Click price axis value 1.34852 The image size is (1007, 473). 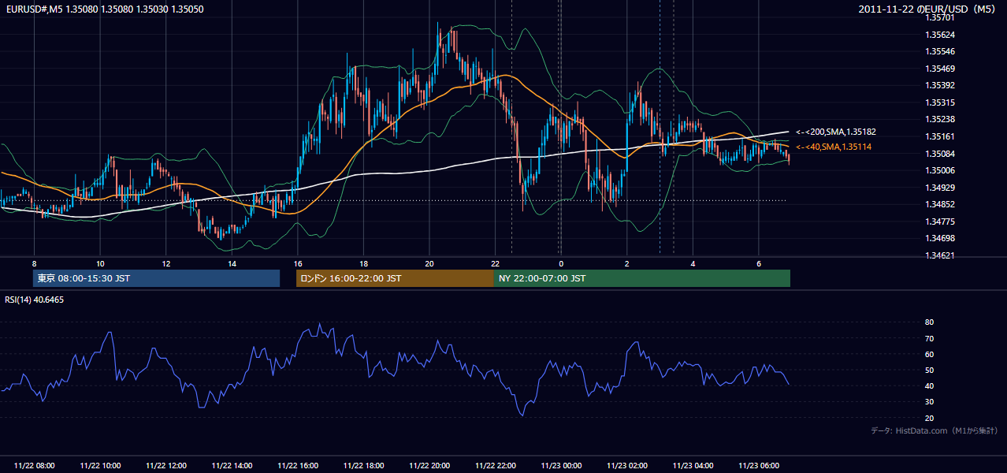pos(941,205)
